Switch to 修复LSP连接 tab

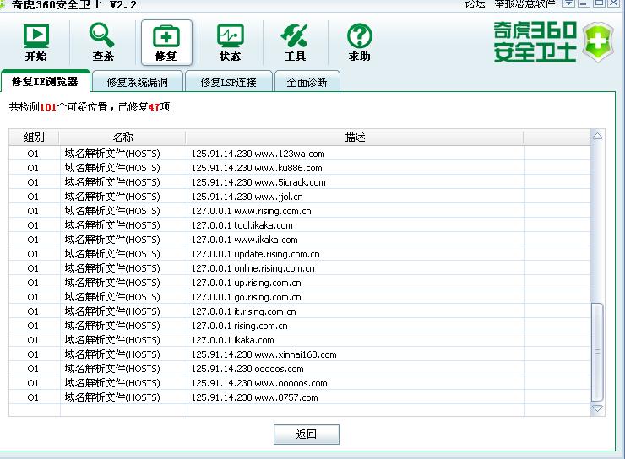229,82
